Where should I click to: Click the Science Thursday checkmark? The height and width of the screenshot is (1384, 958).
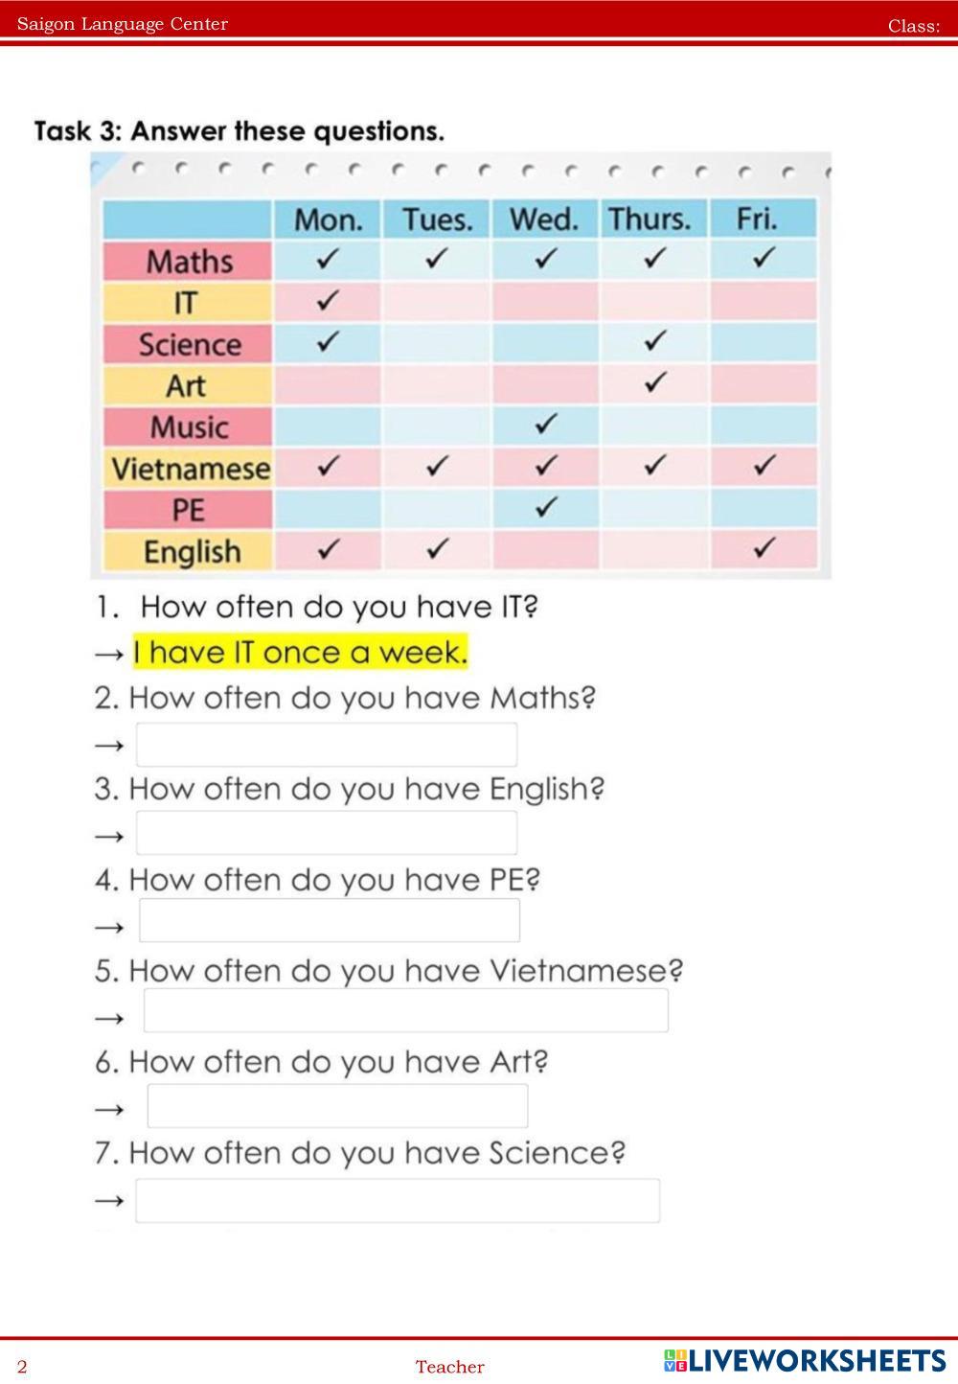tap(654, 340)
